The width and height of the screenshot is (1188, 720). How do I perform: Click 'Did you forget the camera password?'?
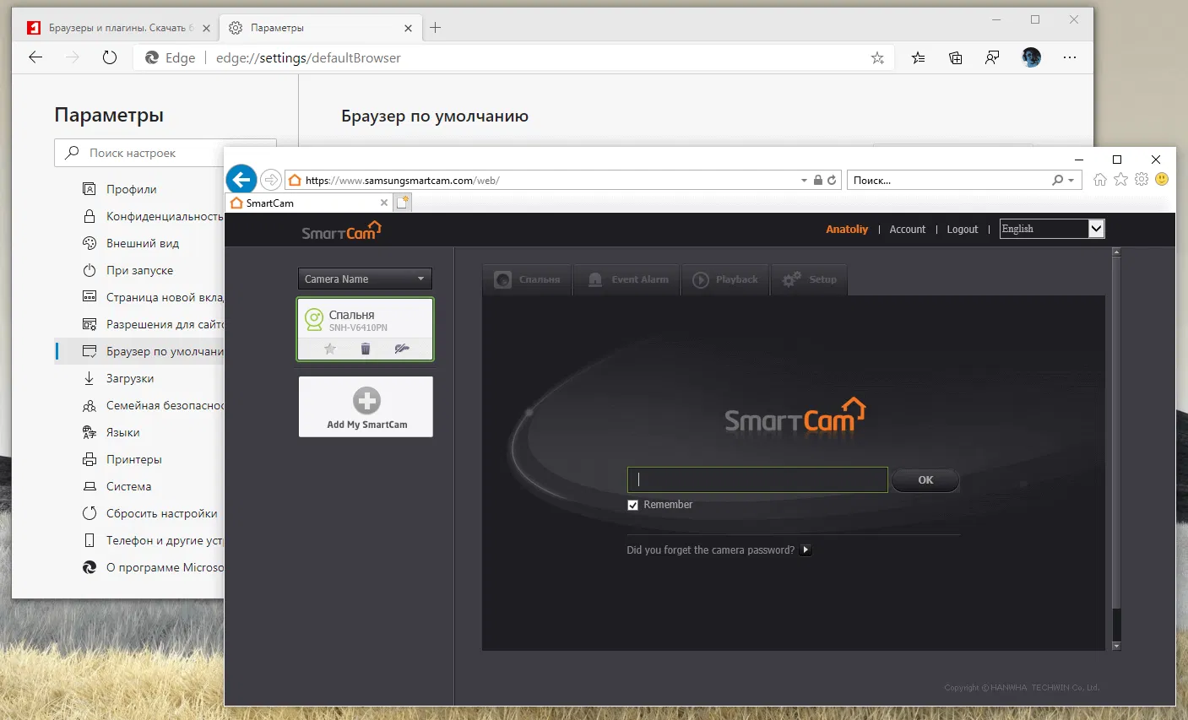711,549
